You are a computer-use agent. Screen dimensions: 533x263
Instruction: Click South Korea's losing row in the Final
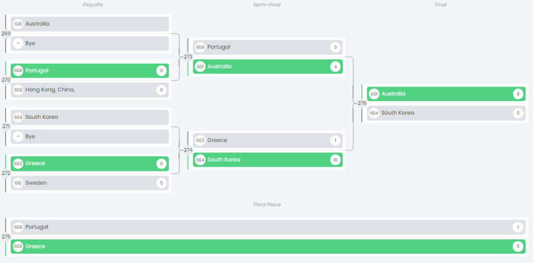[x=443, y=113]
